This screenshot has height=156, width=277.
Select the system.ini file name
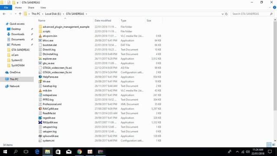pos(48,140)
